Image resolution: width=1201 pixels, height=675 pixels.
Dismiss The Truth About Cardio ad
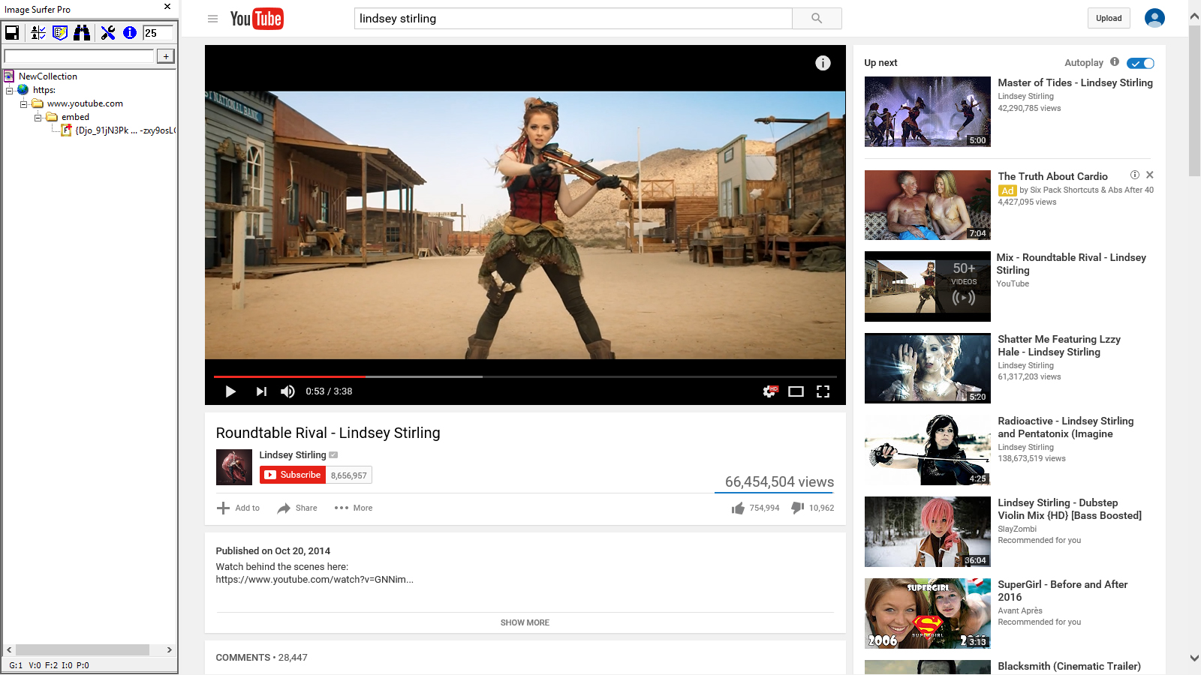click(x=1150, y=175)
